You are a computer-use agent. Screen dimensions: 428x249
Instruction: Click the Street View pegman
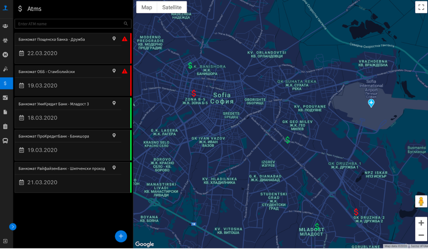coord(421,201)
